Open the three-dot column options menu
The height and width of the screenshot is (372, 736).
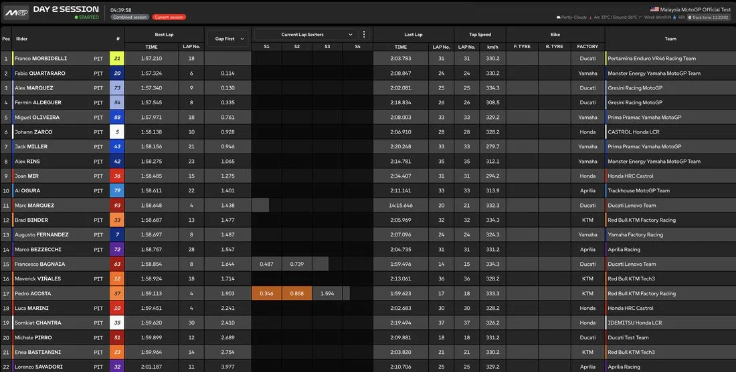click(364, 34)
